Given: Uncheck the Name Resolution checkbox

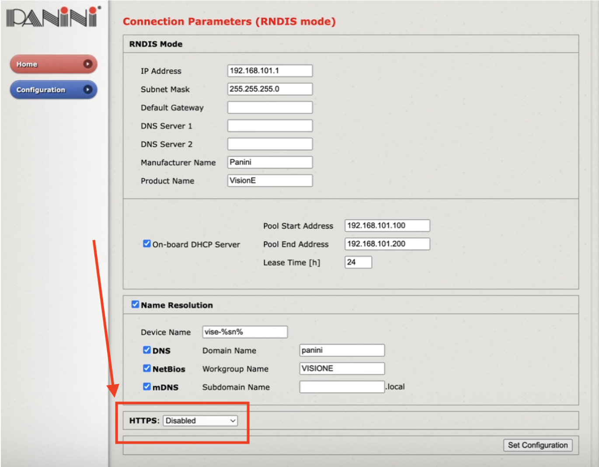Looking at the screenshot, I should point(136,305).
